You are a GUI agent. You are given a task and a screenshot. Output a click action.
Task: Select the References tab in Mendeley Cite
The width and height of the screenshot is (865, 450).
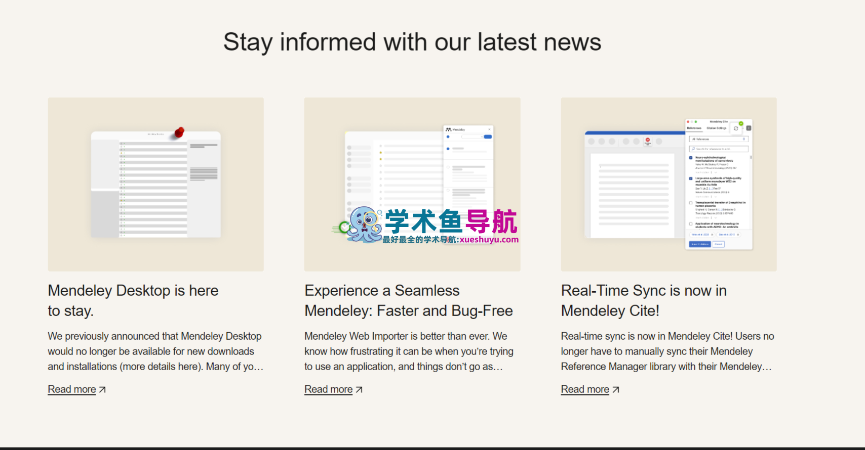pyautogui.click(x=694, y=128)
